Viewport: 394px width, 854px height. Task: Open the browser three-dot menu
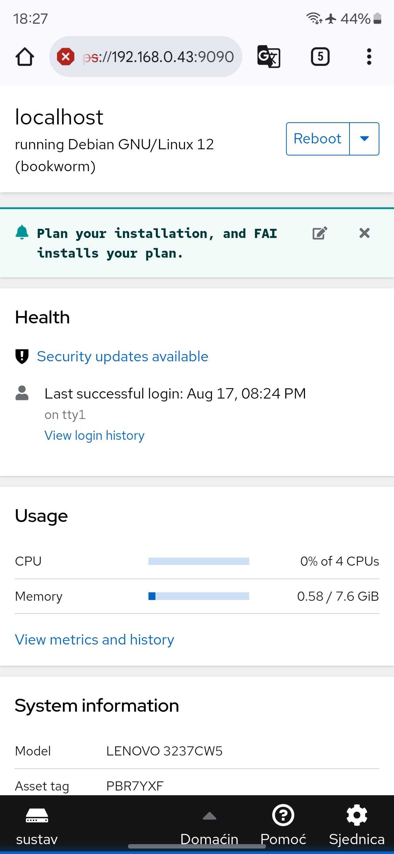[x=369, y=57]
